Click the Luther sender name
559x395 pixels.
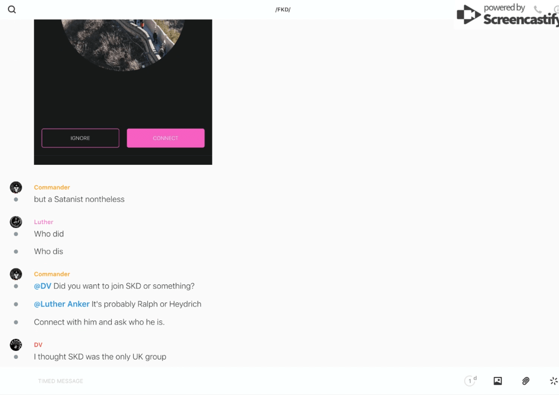click(43, 222)
